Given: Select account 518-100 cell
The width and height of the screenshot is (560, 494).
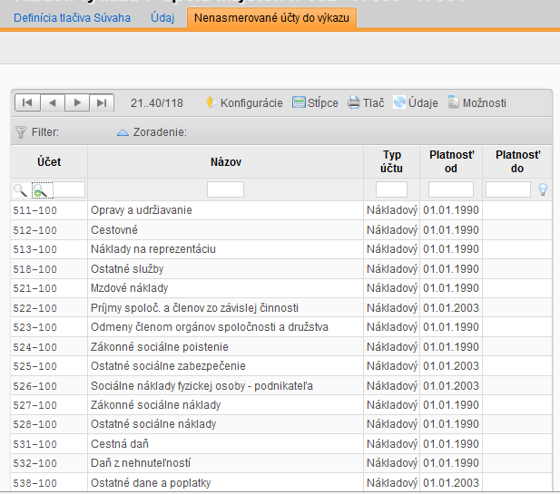Looking at the screenshot, I should coord(49,269).
